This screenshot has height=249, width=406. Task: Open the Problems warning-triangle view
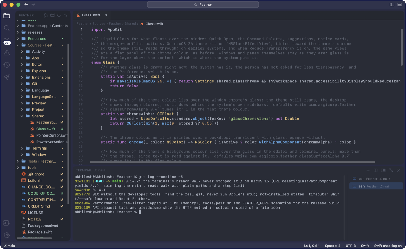coord(7,53)
